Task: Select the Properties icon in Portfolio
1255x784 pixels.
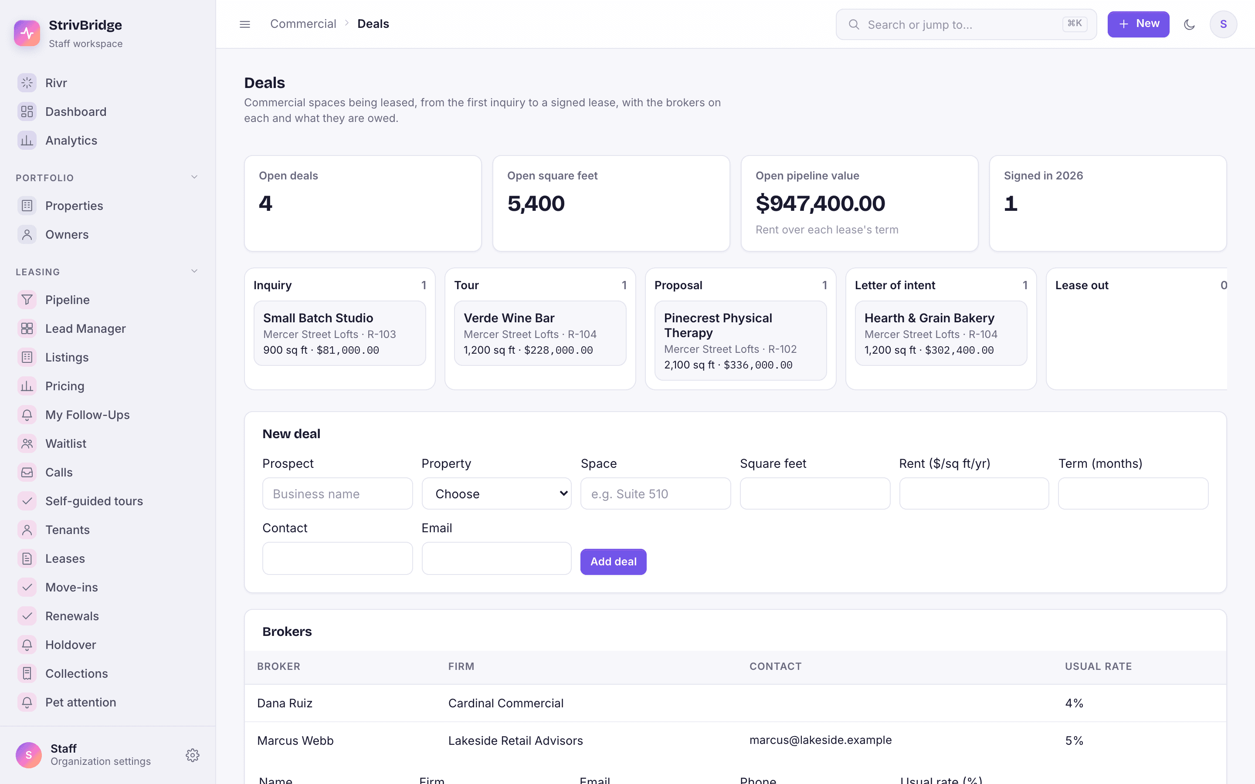Action: [x=27, y=206]
